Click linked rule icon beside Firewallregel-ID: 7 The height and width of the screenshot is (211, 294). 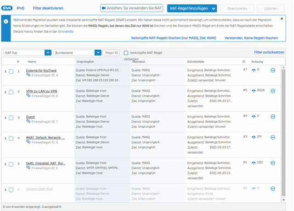(x=28, y=121)
